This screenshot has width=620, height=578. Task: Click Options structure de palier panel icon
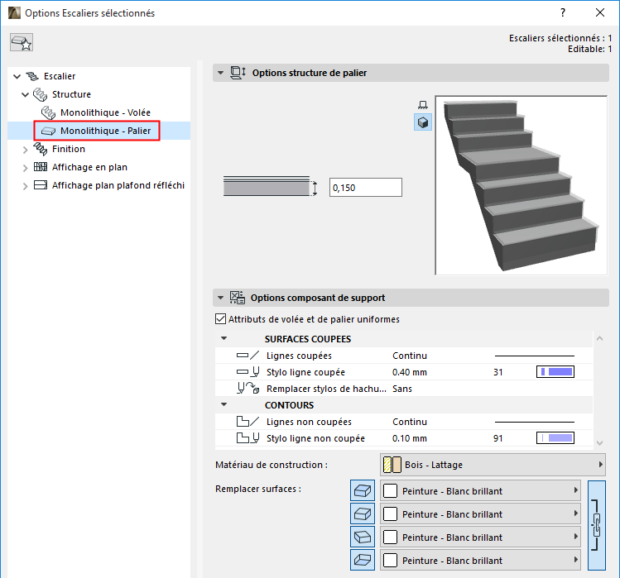238,73
